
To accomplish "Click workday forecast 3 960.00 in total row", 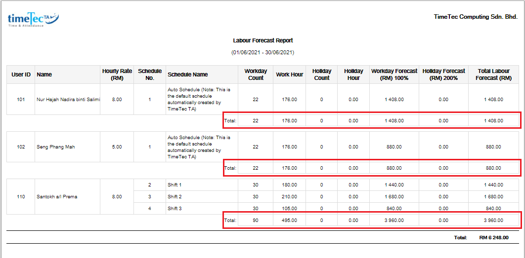I will 394,220.
